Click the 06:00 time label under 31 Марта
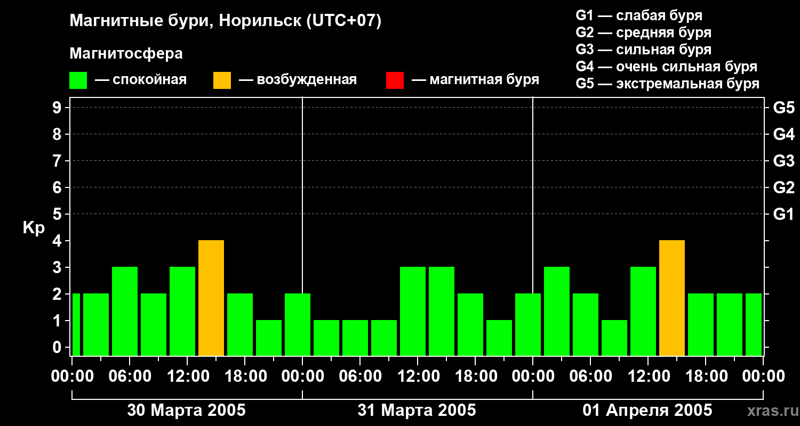Screen dimensions: 800x426 pos(359,376)
